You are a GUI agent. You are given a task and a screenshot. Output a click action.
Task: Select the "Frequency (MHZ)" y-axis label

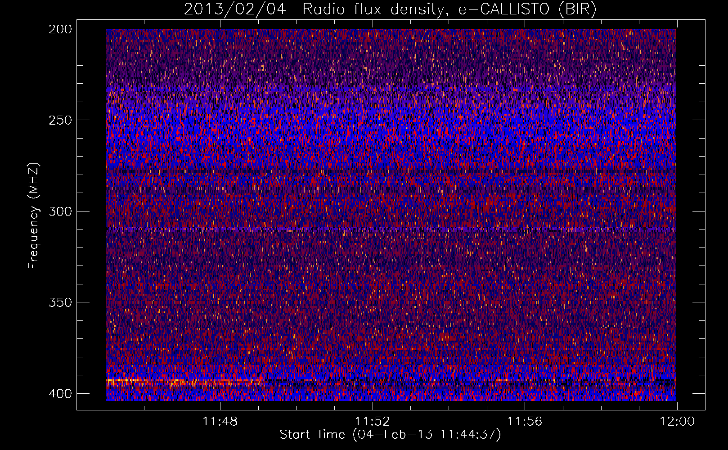click(34, 216)
